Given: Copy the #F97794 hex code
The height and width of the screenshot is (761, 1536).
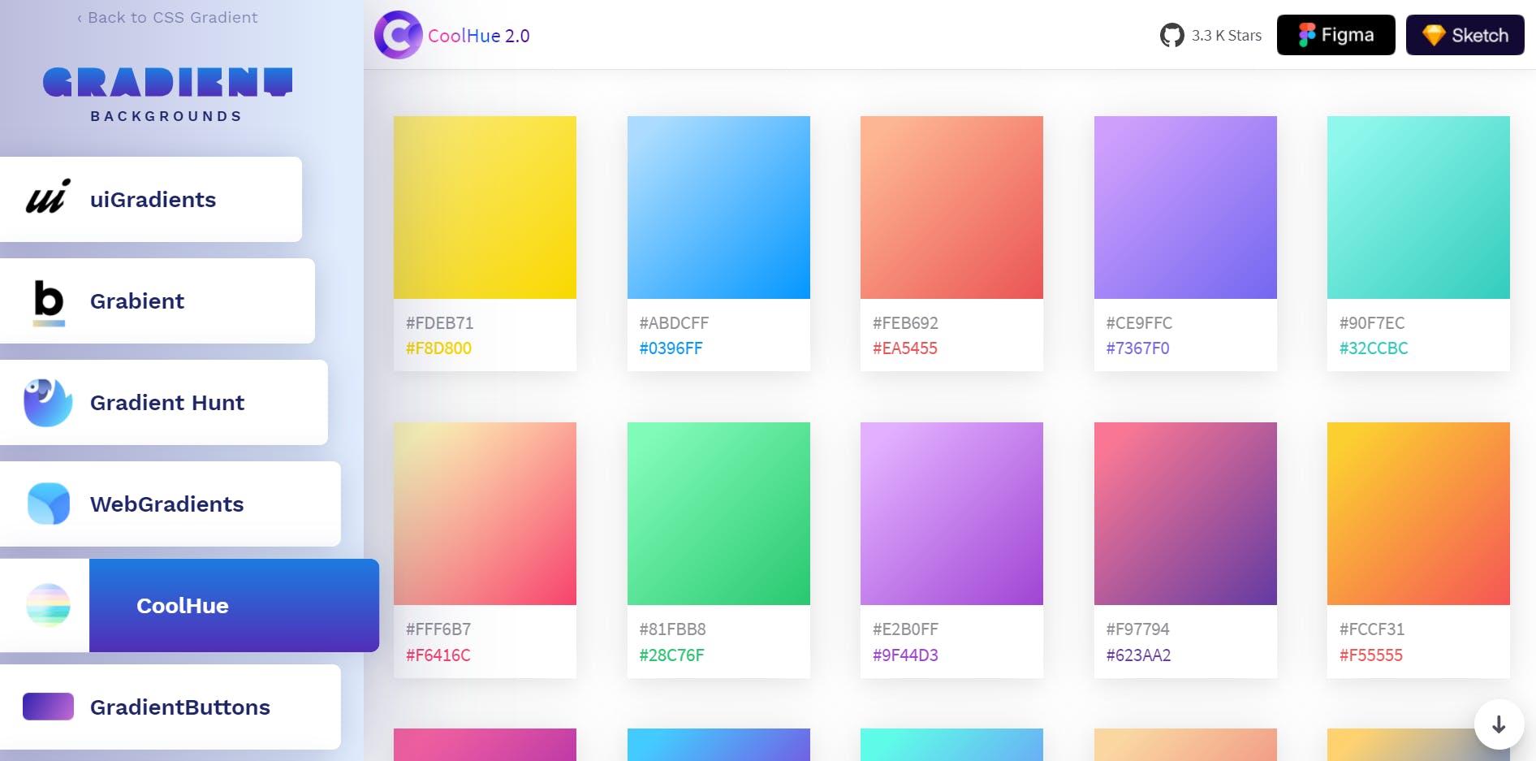Looking at the screenshot, I should point(1137,629).
